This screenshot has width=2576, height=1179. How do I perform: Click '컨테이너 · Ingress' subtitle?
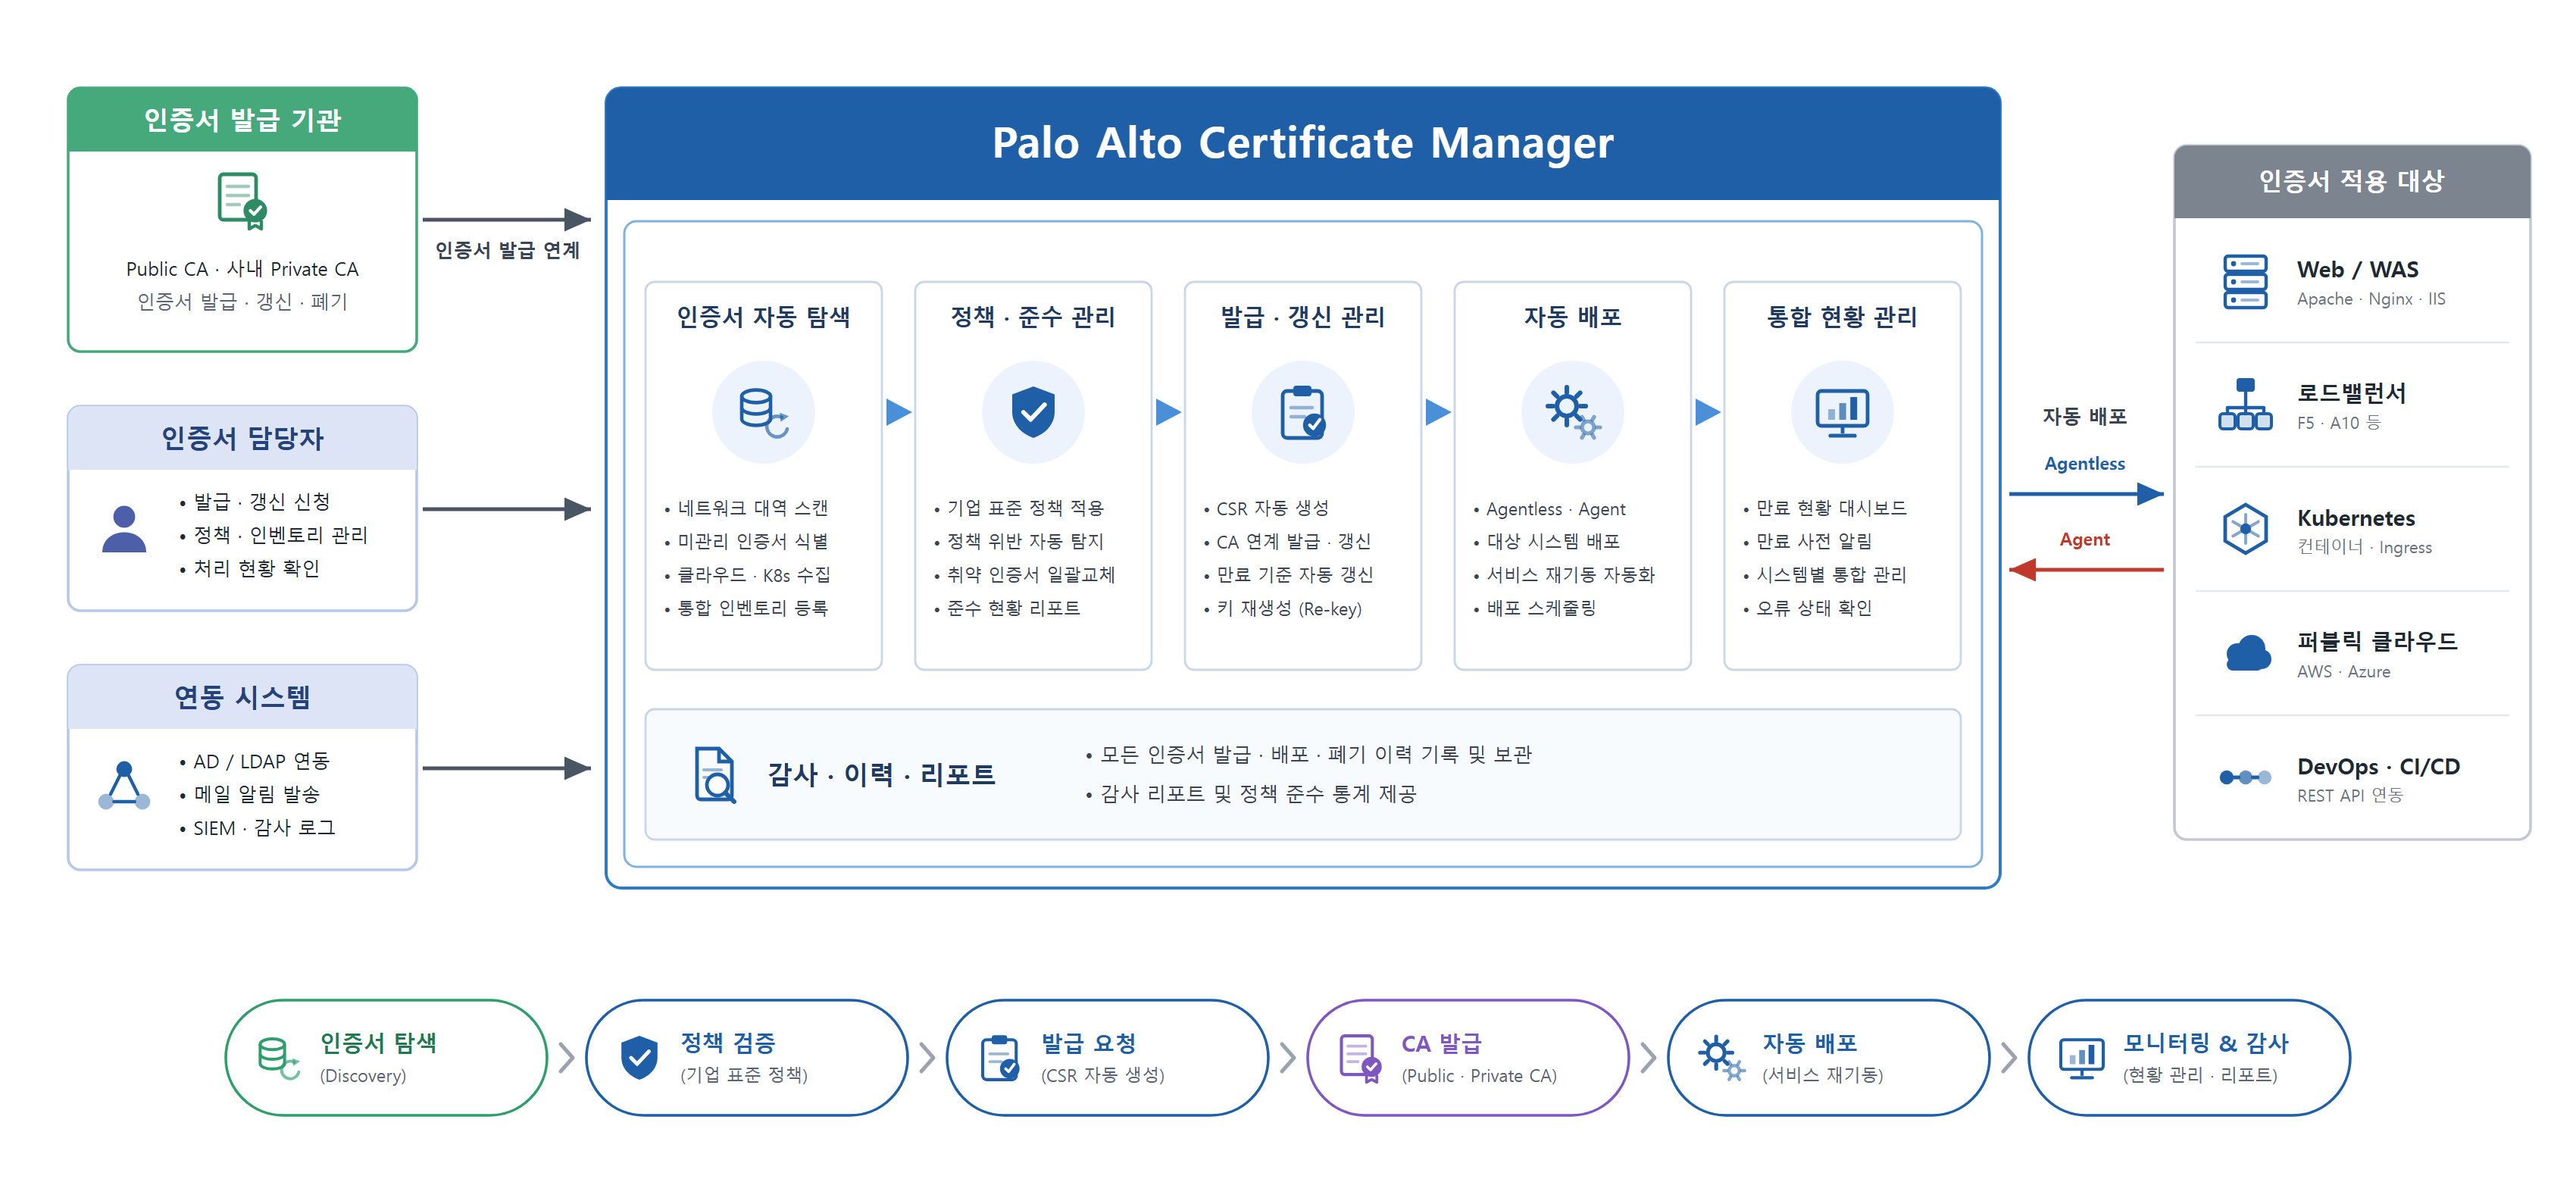click(x=2364, y=548)
